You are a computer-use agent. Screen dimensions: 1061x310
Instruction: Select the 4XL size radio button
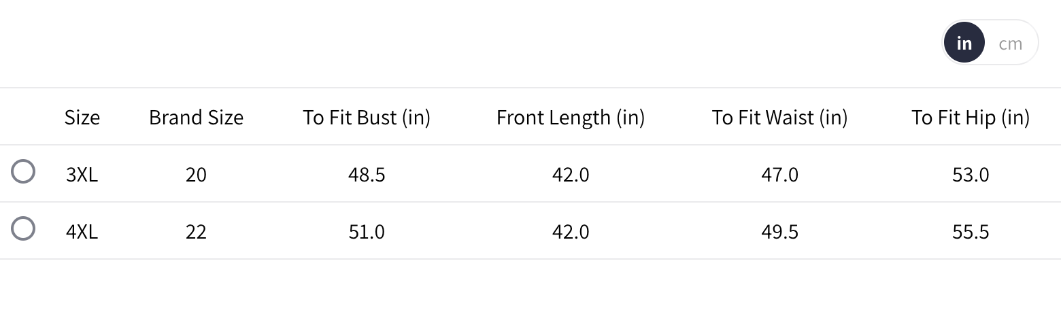click(23, 229)
